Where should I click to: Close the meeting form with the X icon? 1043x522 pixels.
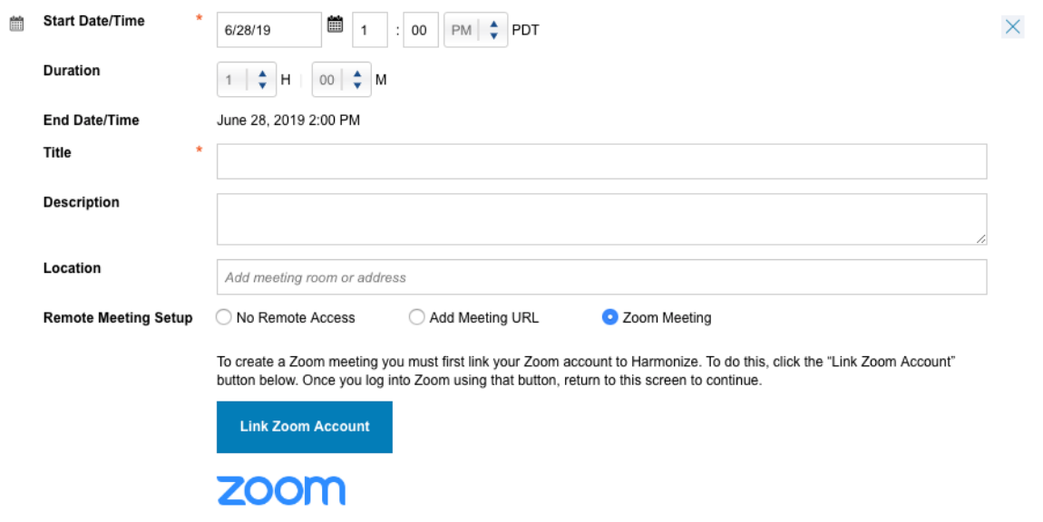(x=1013, y=27)
